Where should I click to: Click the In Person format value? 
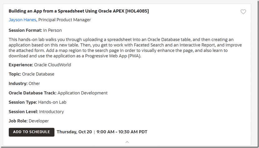click(x=52, y=31)
